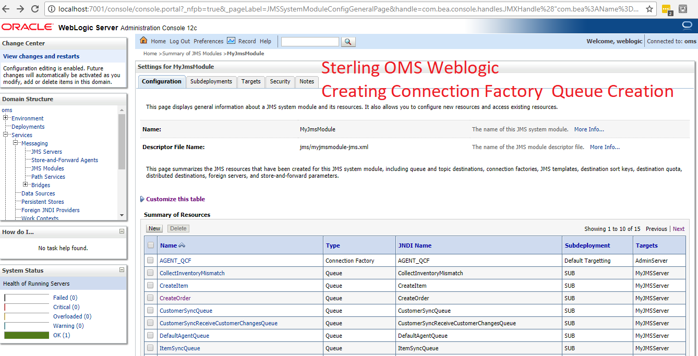Viewport: 698px width, 356px height.
Task: Switch to the Subdeployments tab
Action: (211, 81)
